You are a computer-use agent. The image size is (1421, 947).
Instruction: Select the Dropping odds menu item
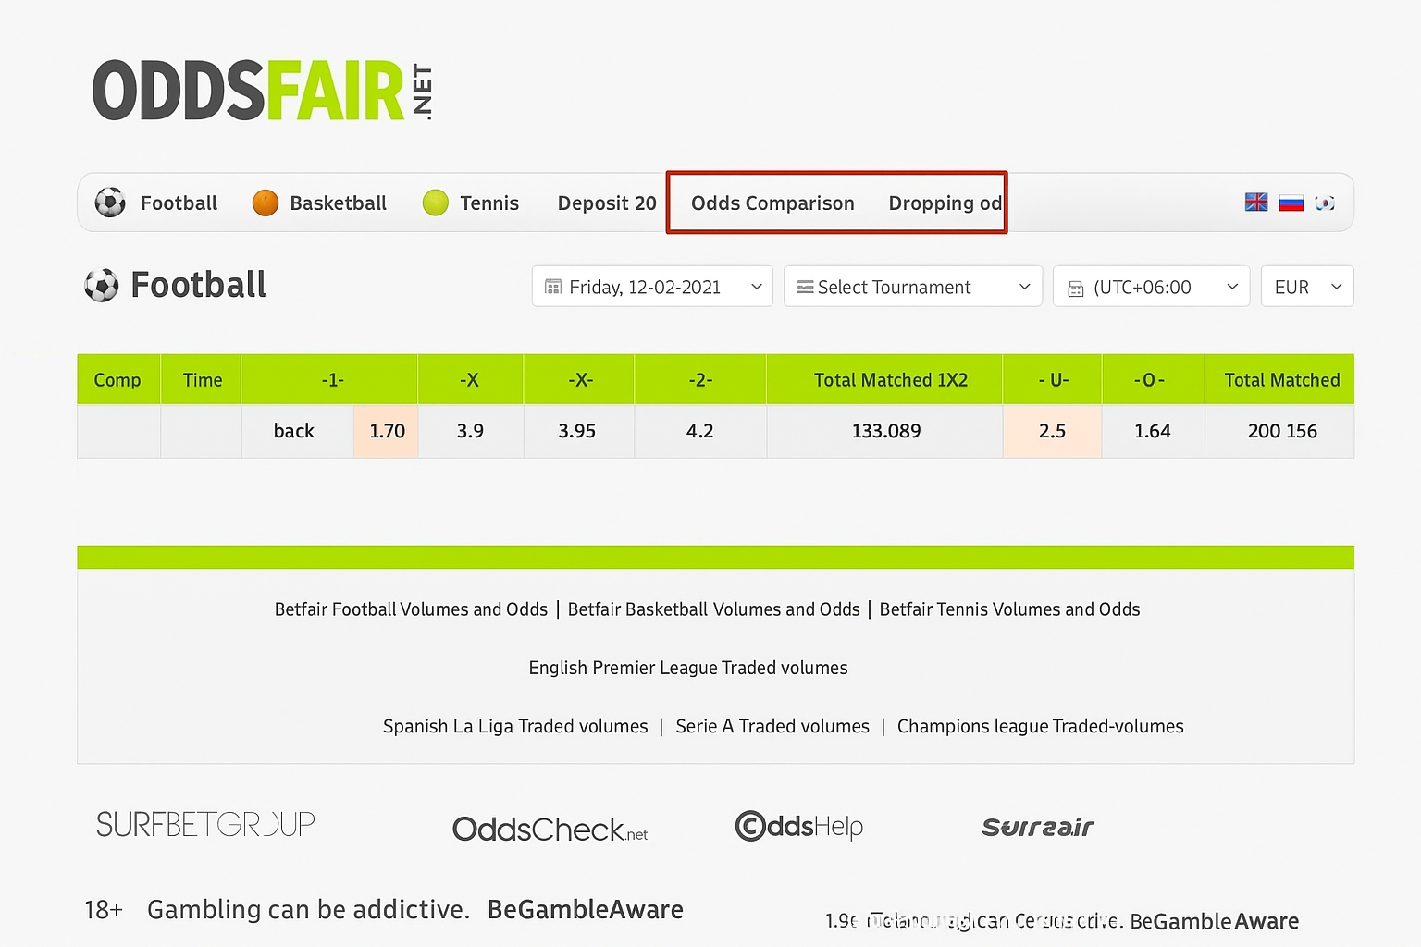(x=944, y=203)
